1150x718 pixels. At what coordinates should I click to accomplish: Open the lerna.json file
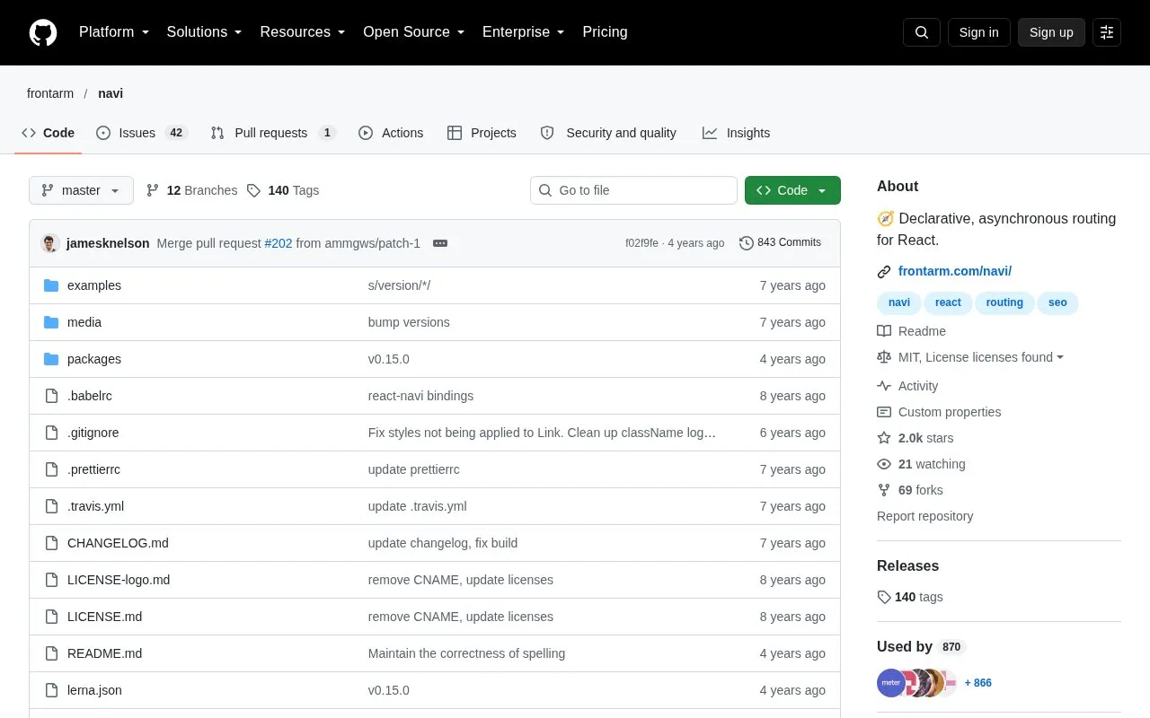[x=94, y=690]
